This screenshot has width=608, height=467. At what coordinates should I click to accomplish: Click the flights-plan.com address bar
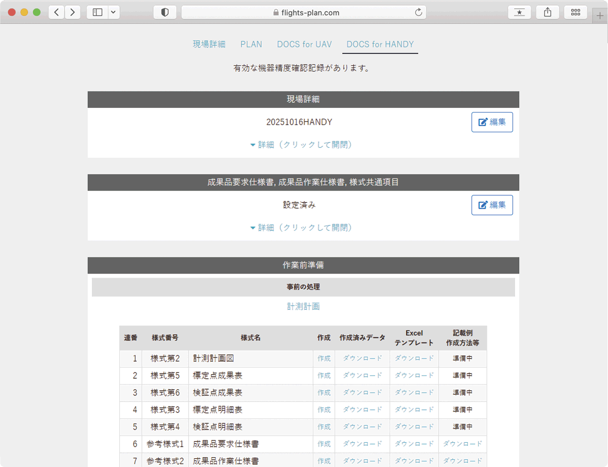[304, 12]
